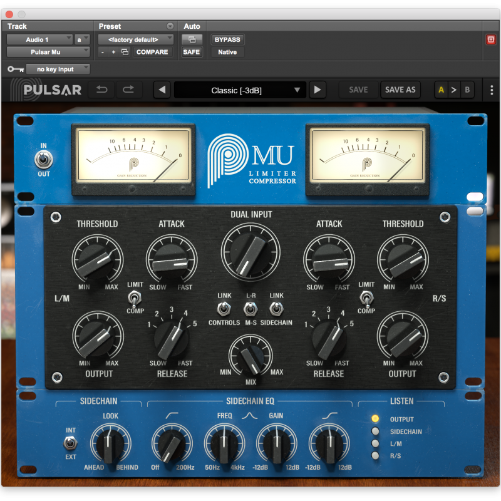Open the Classic [-3dB] preset dropdown

(x=240, y=90)
